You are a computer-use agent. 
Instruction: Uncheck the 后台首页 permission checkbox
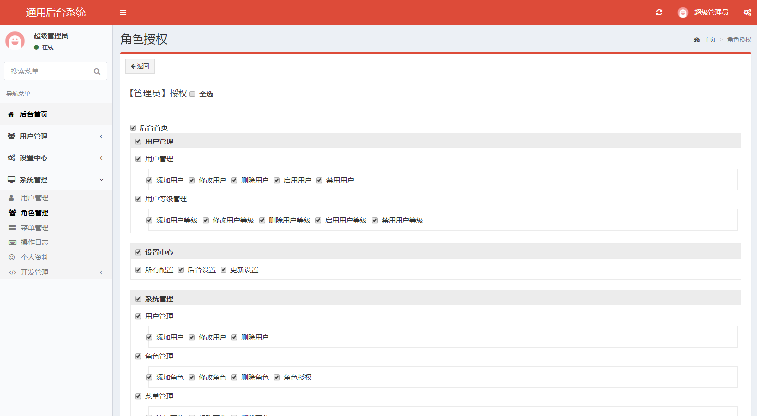[133, 128]
